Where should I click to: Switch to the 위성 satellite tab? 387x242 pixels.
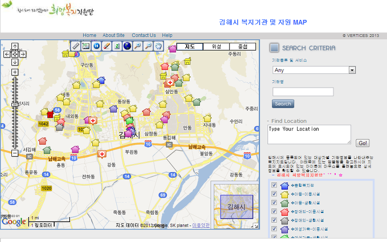[216, 47]
